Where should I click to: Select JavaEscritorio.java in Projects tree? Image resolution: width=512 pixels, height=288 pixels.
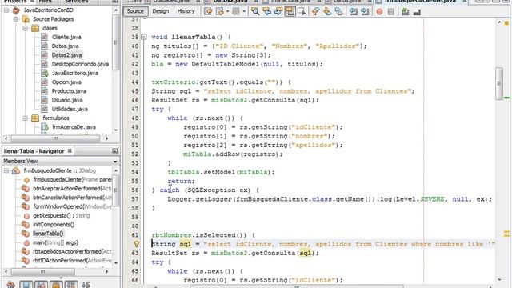74,73
